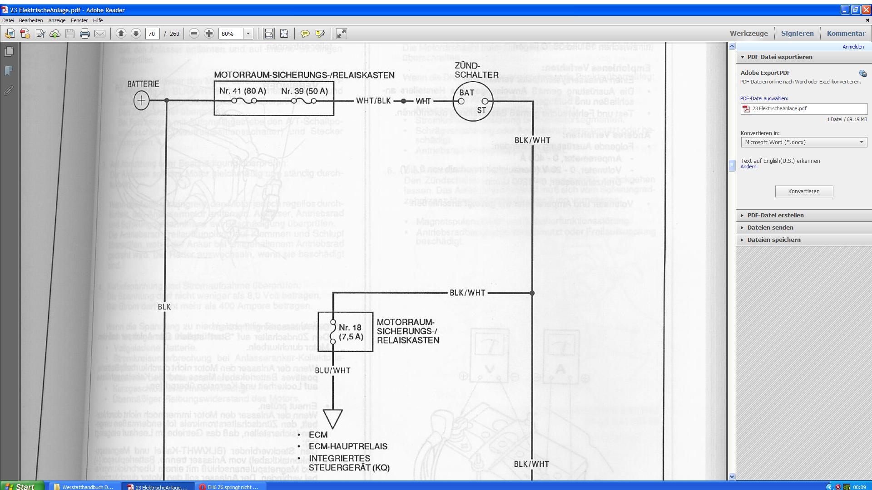This screenshot has height=490, width=872.
Task: Add a sticky note comment
Action: coord(305,34)
